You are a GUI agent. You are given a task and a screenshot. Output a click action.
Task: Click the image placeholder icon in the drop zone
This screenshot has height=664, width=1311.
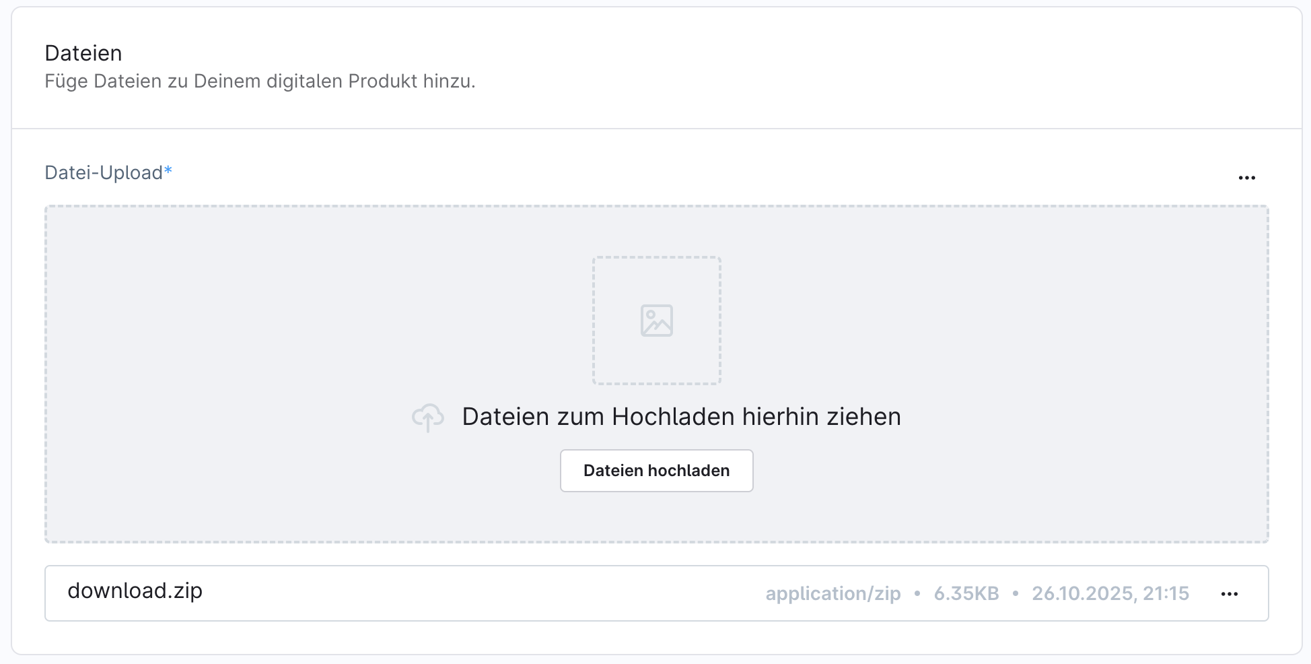click(x=656, y=321)
